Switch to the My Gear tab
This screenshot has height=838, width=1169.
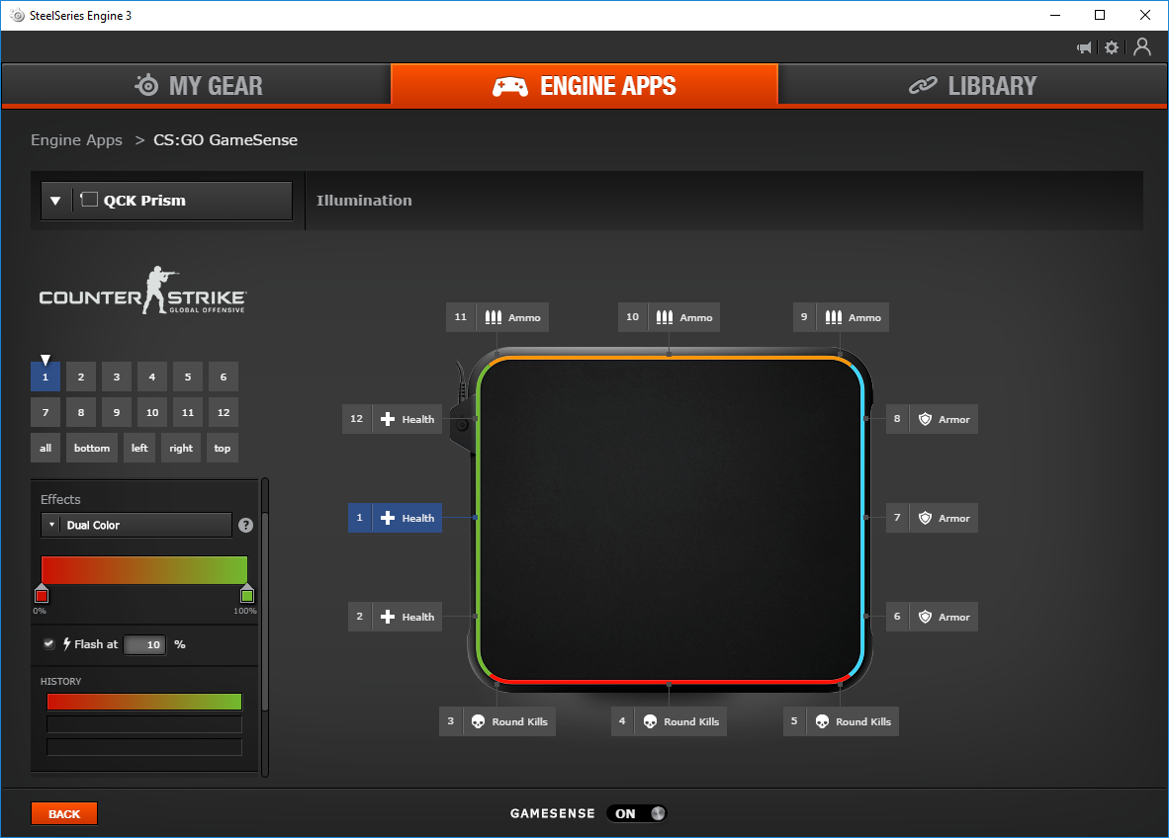coord(197,86)
